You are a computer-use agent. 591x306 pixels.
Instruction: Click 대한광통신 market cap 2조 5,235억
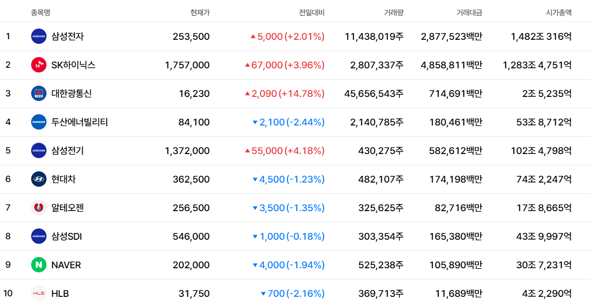coord(547,94)
